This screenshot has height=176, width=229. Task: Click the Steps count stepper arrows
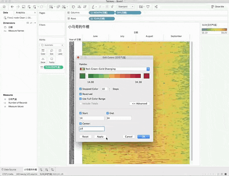(109, 89)
